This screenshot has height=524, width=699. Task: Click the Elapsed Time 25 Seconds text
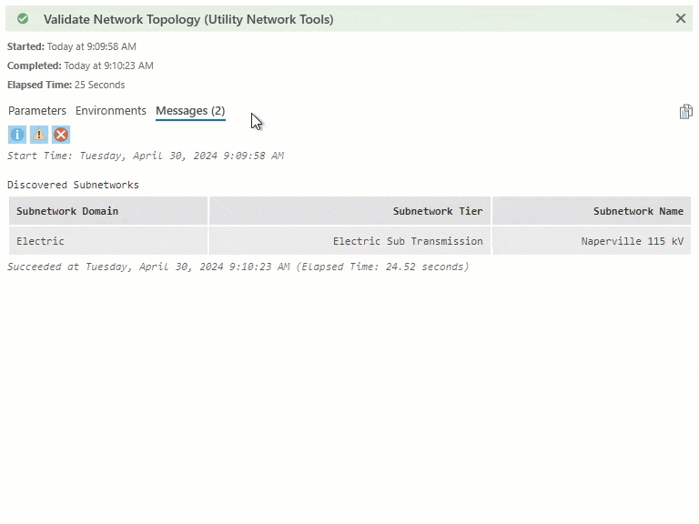pyautogui.click(x=66, y=85)
